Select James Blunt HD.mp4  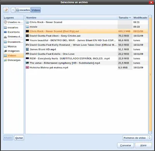87,49
